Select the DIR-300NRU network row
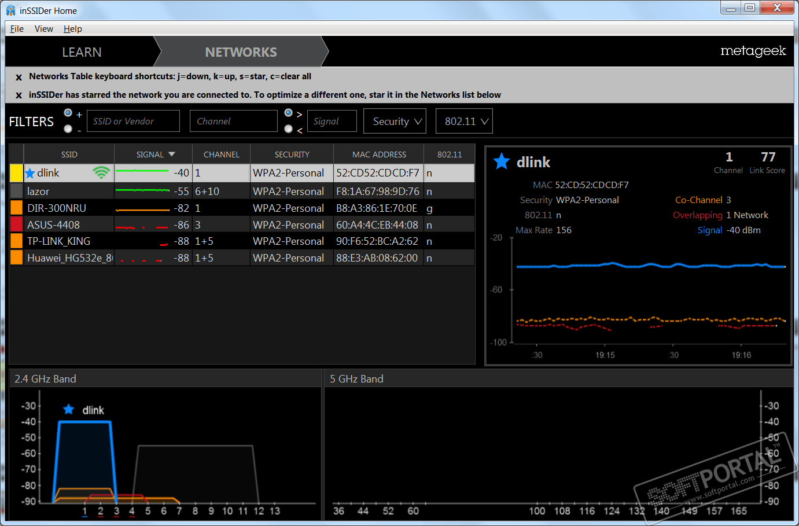This screenshot has width=799, height=526. point(242,208)
